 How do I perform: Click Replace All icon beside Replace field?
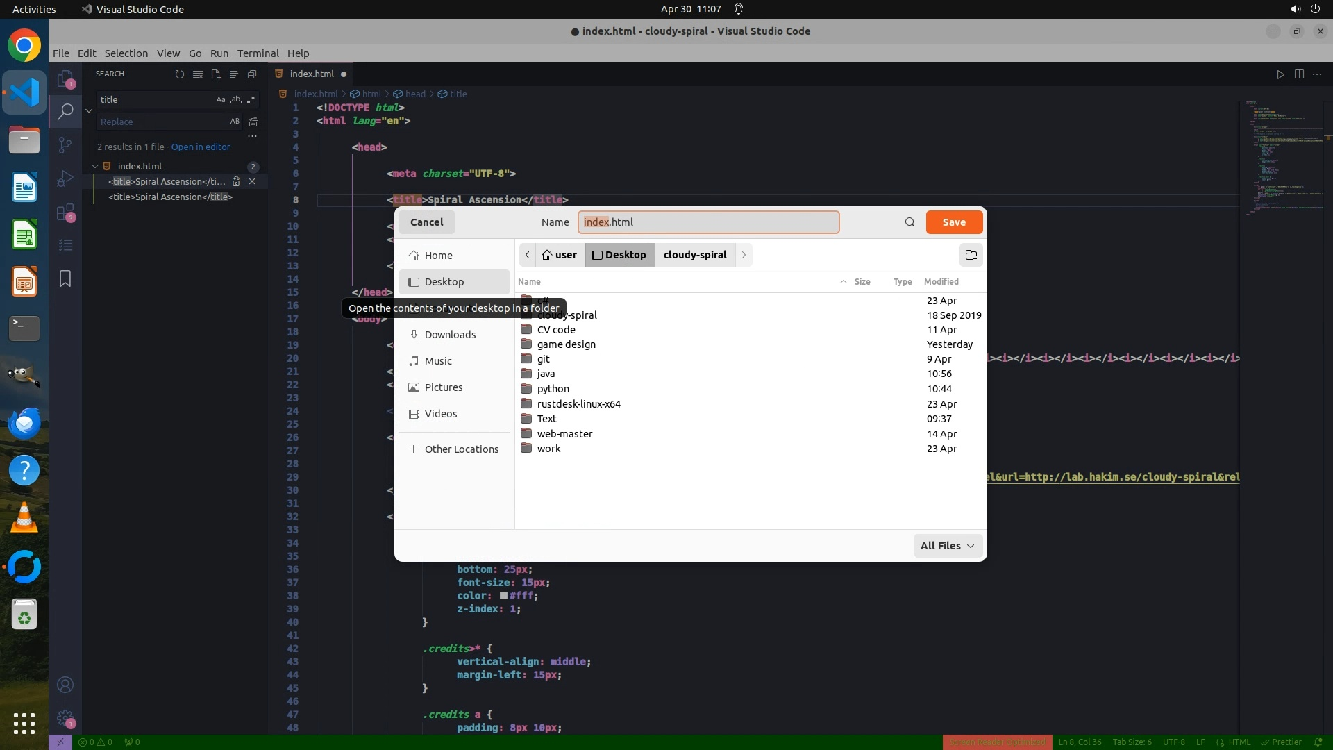[x=254, y=122]
